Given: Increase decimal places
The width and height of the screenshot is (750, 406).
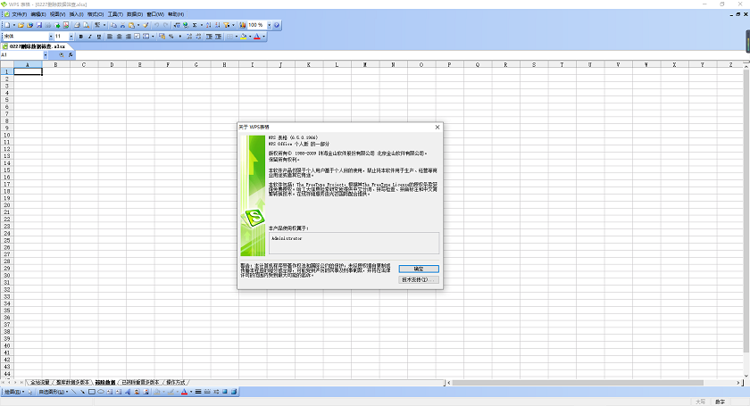Looking at the screenshot, I should (x=189, y=37).
